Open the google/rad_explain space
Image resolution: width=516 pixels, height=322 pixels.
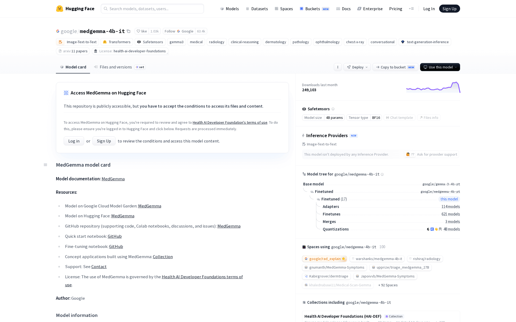(324, 259)
